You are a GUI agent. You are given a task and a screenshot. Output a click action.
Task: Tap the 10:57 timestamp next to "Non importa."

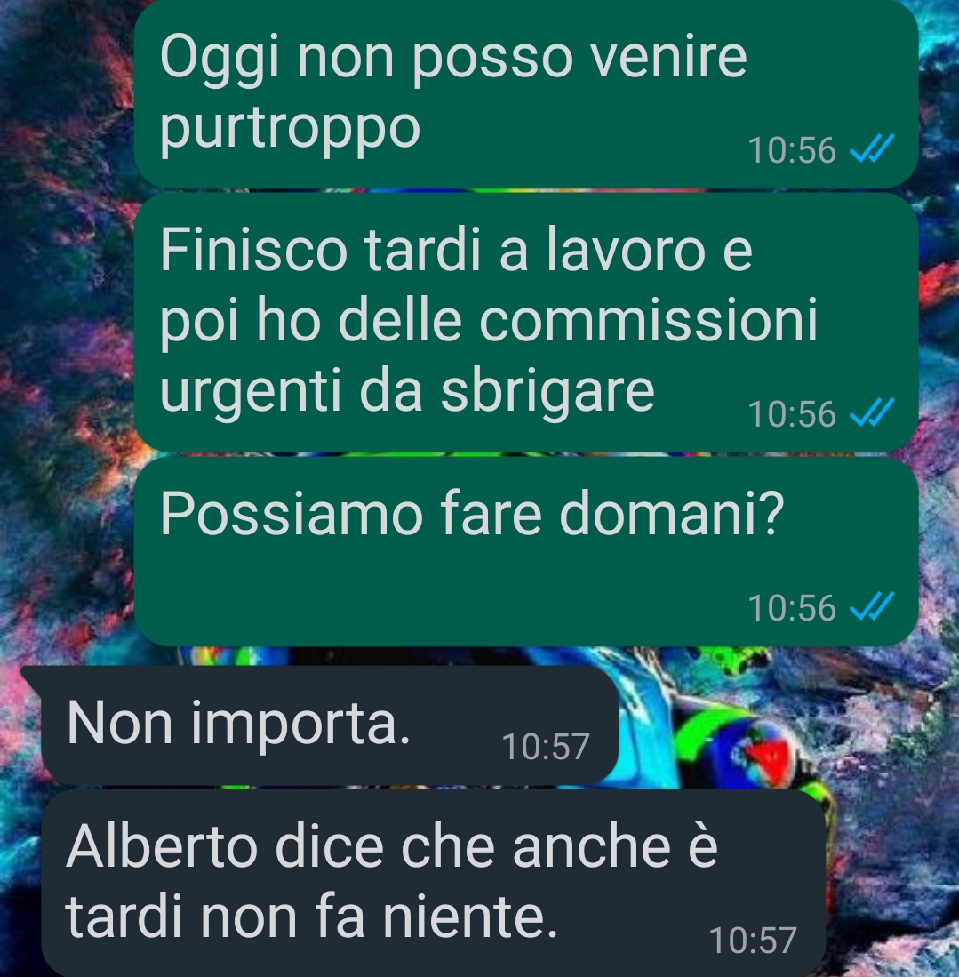(x=545, y=747)
